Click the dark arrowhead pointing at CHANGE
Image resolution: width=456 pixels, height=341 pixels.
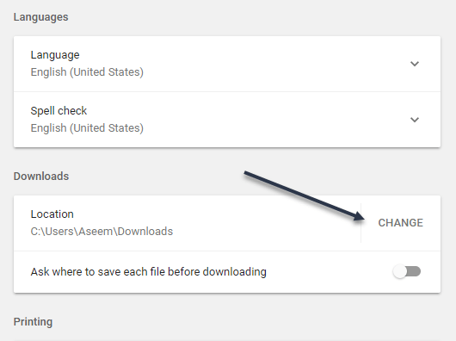point(359,216)
